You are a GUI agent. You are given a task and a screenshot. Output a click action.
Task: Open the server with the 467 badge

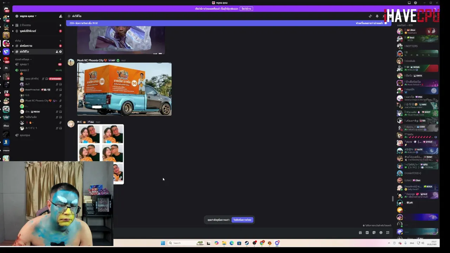[x=6, y=60]
